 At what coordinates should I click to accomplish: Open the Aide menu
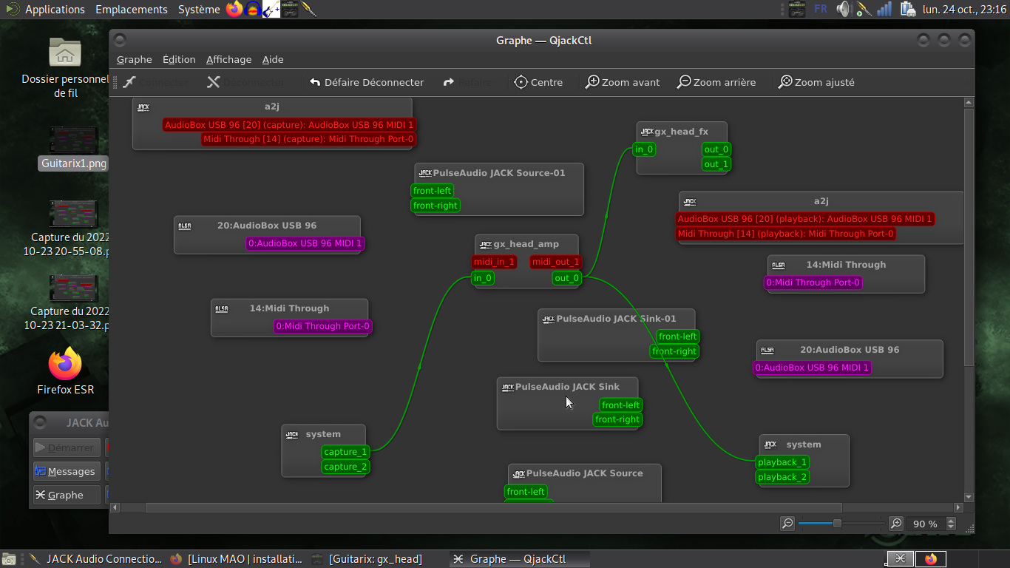coord(273,59)
